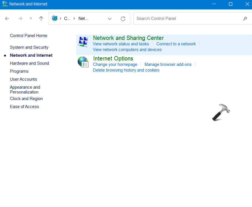Open the recent locations dropdown
Image resolution: width=252 pixels, height=207 pixels.
31,19
